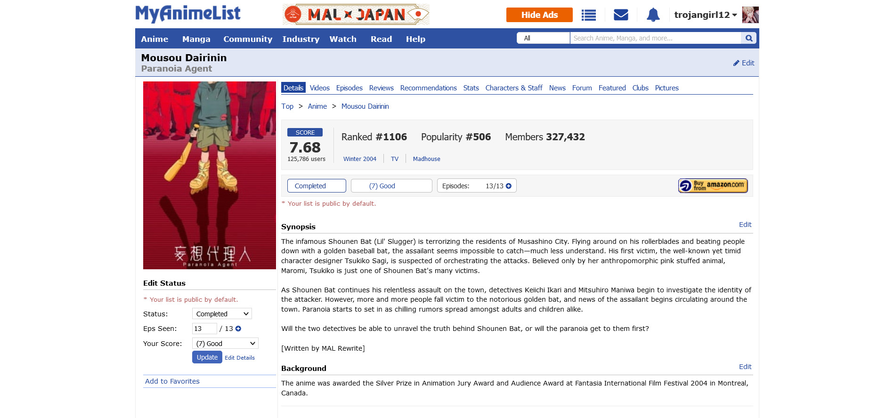Viewport: 894px width, 418px height.
Task: Switch to the Stats tab
Action: (471, 88)
